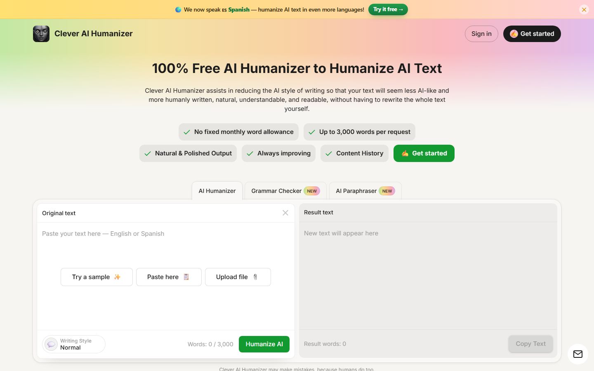The image size is (594, 371).
Task: Click the green Humanize AI button
Action: [264, 344]
